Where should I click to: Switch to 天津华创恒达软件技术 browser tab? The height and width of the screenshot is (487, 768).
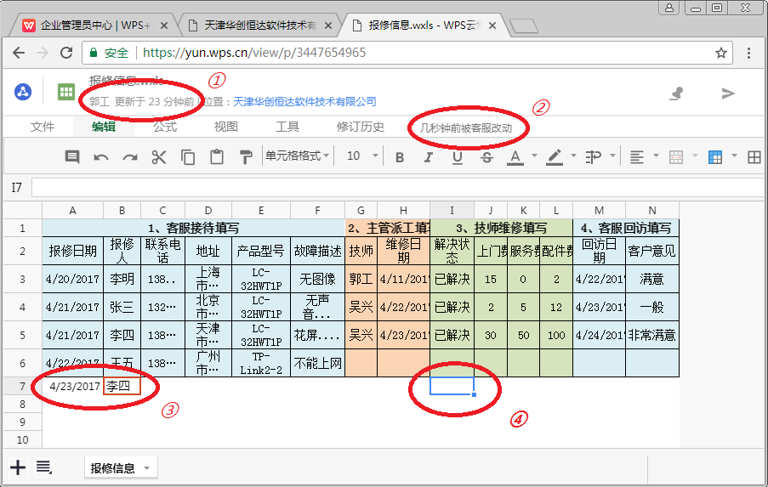260,25
